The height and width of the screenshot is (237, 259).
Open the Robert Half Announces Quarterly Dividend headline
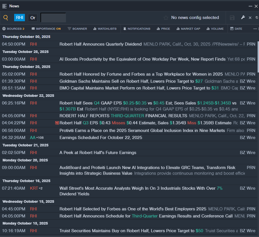tap(100, 44)
